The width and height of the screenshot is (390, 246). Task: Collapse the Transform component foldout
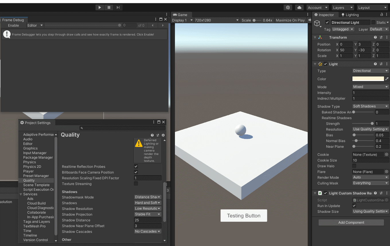pos(315,38)
